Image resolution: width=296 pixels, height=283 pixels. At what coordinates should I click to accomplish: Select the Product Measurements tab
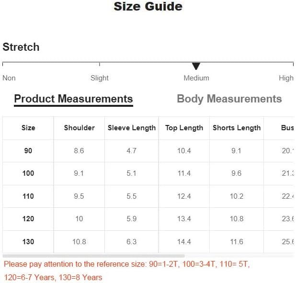pyautogui.click(x=73, y=99)
